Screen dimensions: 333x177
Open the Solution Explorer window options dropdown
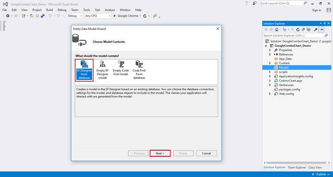coord(321,23)
